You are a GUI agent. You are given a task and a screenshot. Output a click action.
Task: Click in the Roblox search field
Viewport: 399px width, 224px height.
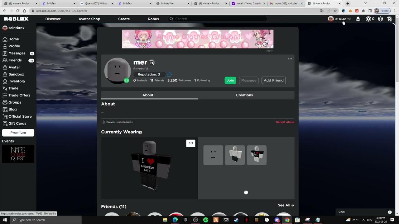pos(218,19)
